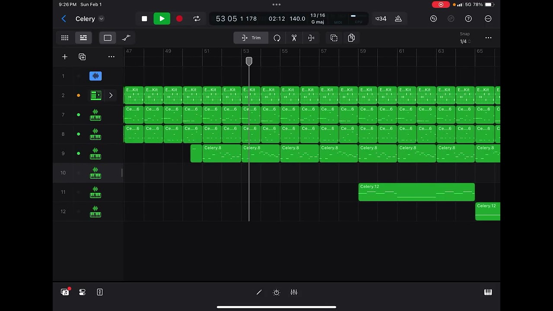Tap the copy regions icon

click(x=351, y=38)
